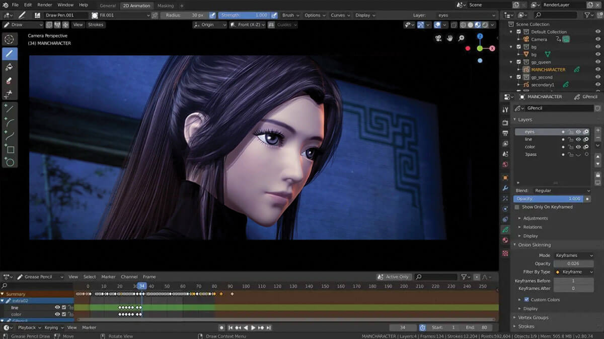
Task: Click the Active Only button above the timeline
Action: [394, 276]
